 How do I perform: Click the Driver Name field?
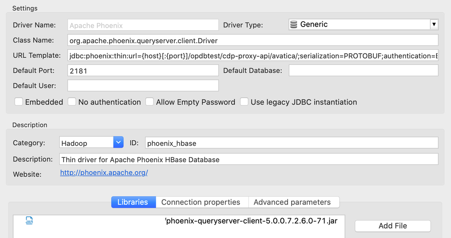(143, 25)
